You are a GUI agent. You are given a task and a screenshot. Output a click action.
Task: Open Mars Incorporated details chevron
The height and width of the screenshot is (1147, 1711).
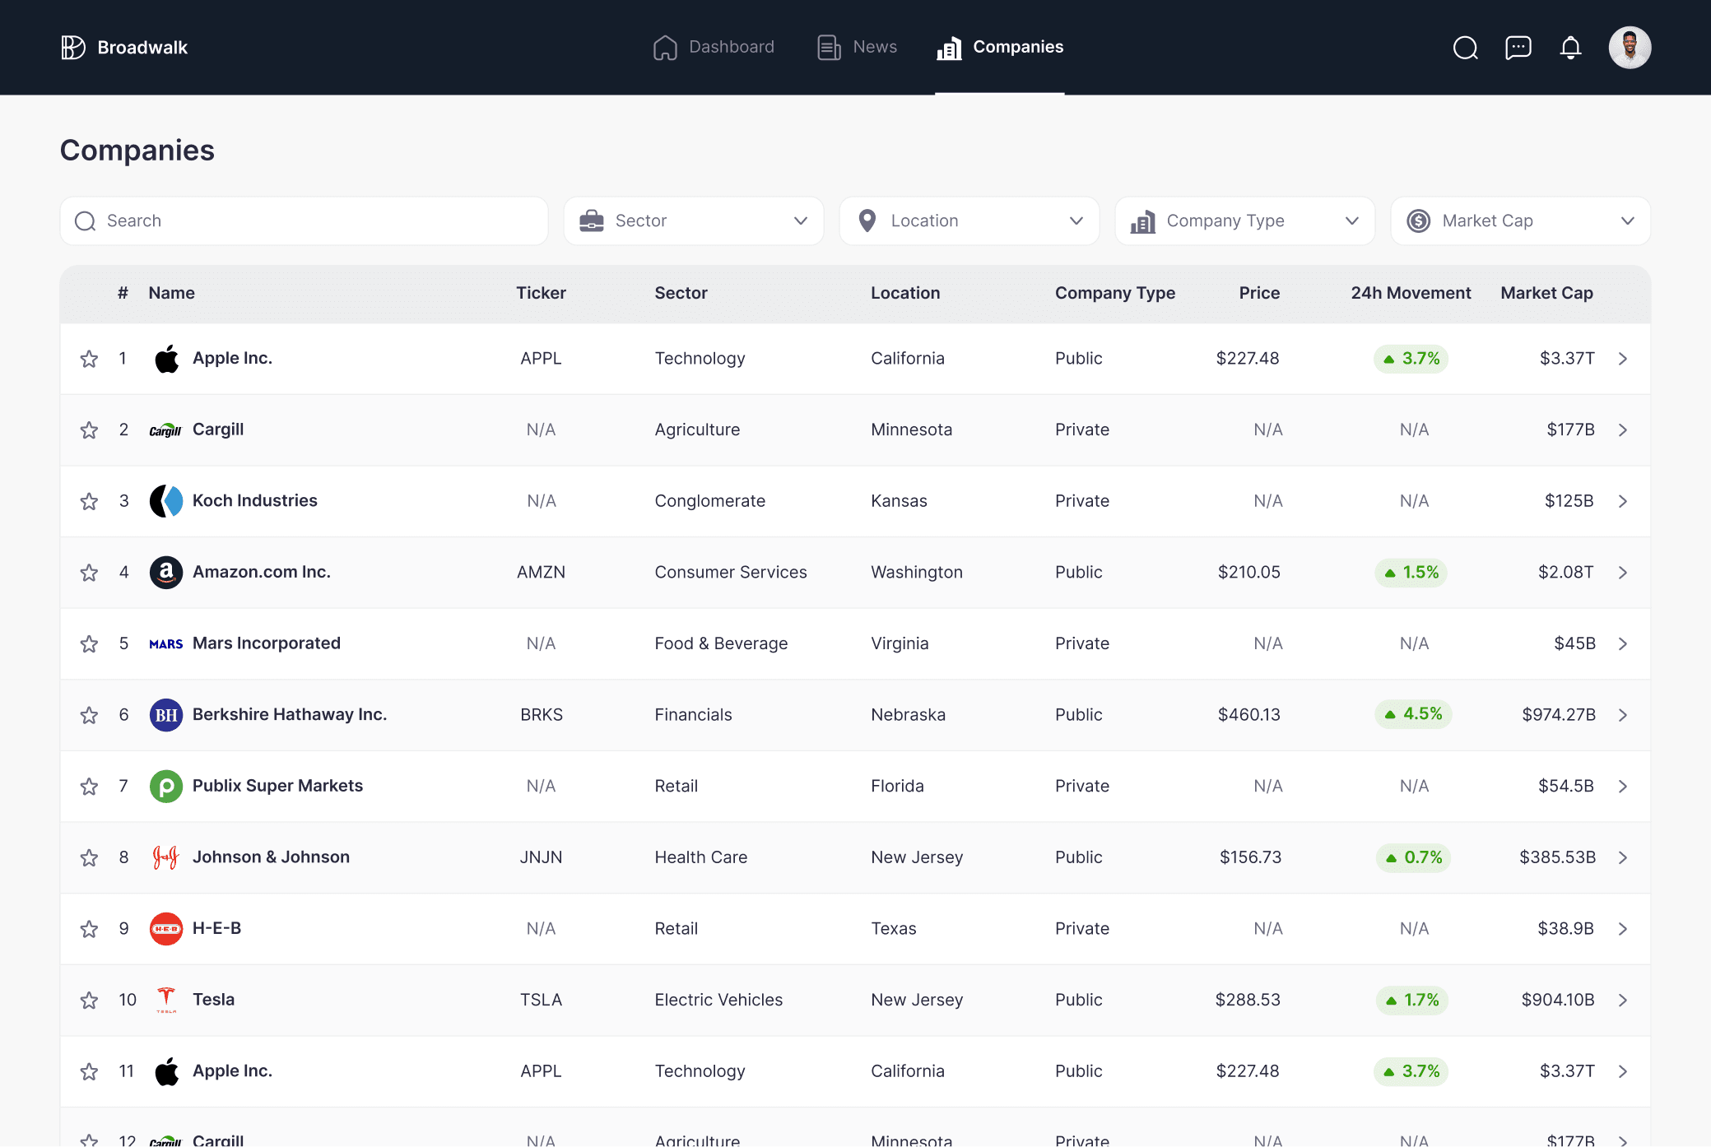[1622, 643]
